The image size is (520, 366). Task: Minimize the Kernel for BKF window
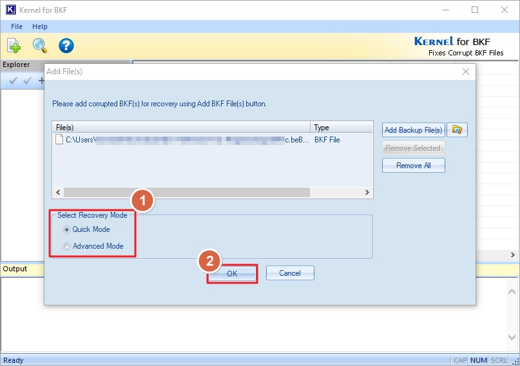[x=446, y=10]
